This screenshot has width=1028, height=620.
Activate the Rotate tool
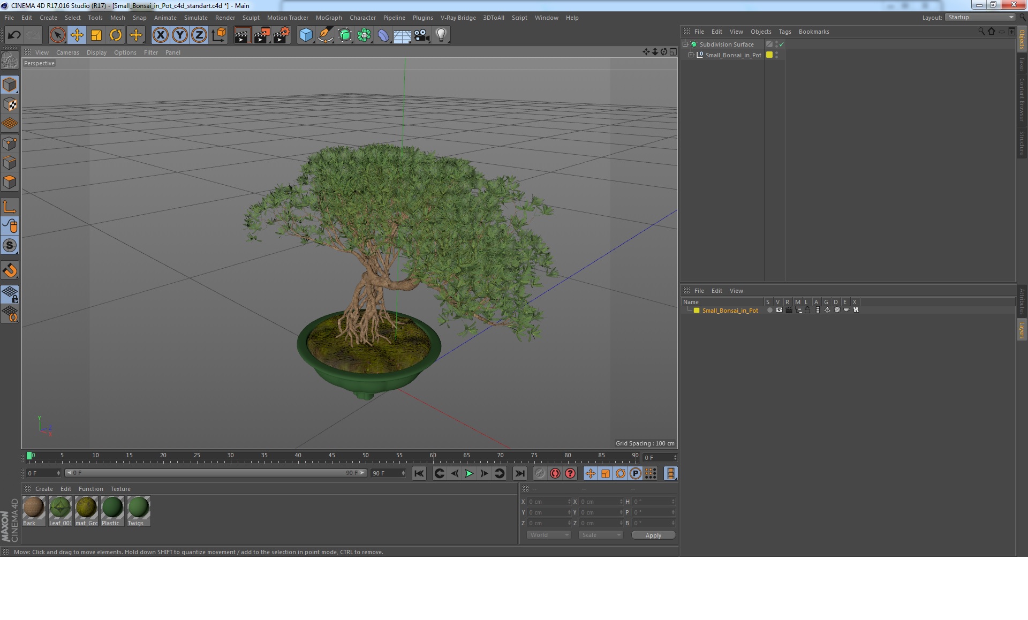pyautogui.click(x=116, y=35)
